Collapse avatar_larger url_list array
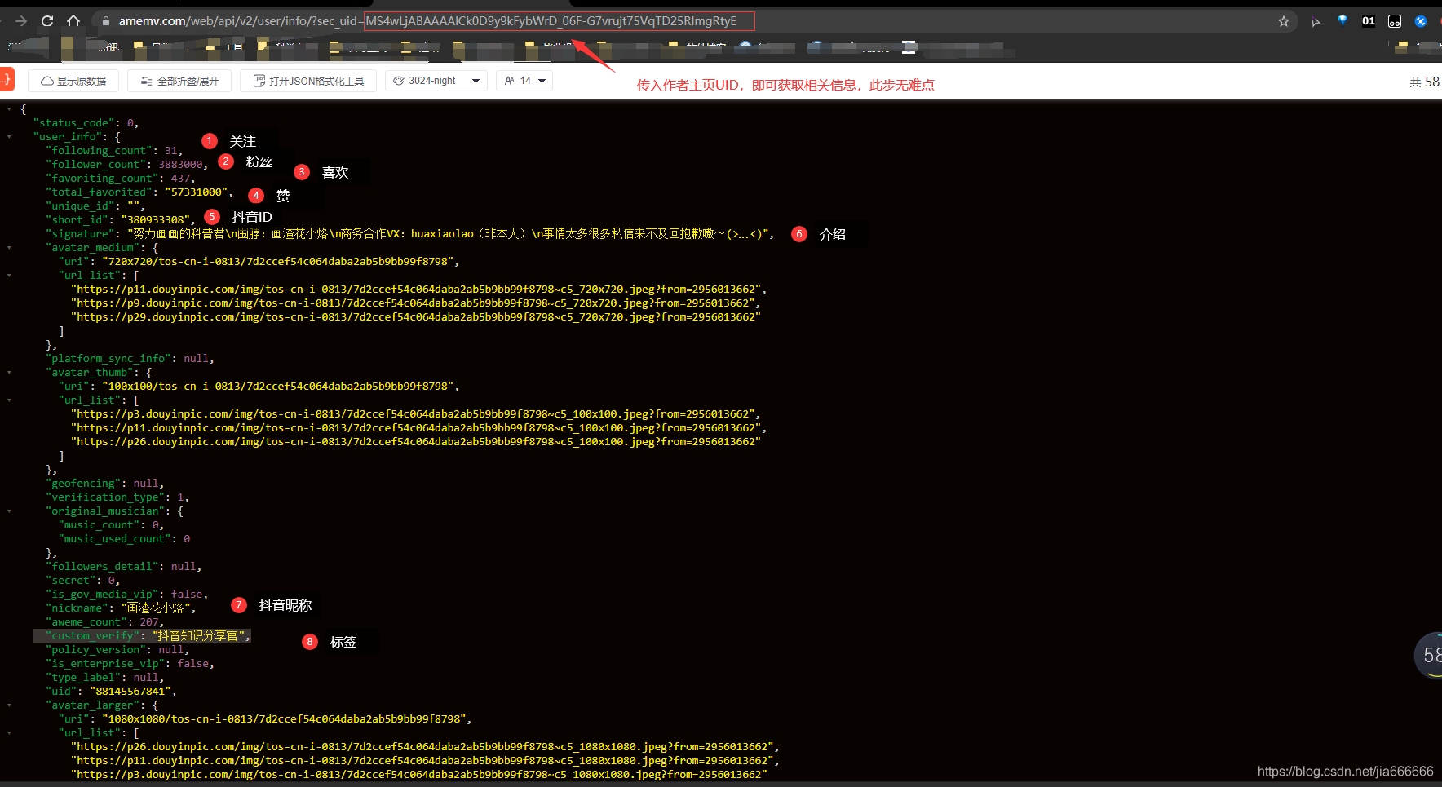Viewport: 1442px width, 787px height. [9, 733]
